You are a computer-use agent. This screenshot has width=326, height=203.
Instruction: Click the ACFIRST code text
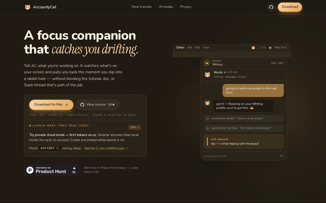click(48, 148)
